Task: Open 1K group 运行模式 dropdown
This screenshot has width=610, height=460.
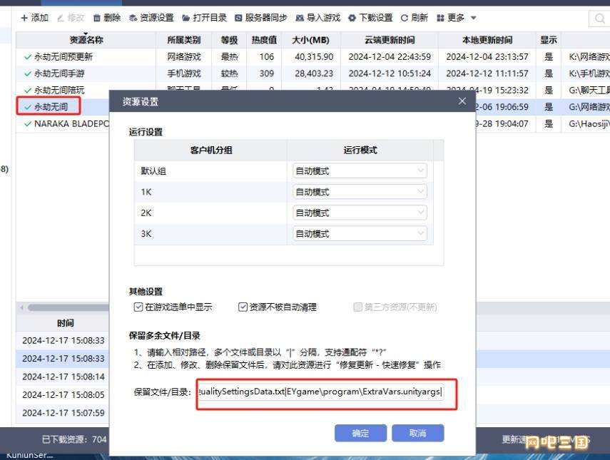Action: click(x=360, y=192)
